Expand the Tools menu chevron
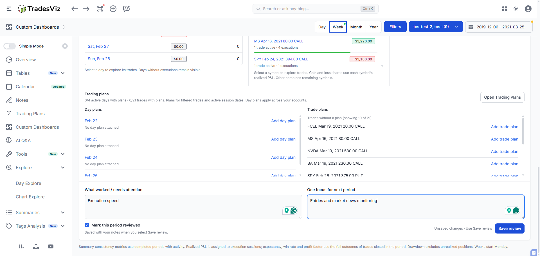The height and width of the screenshot is (256, 540). (63, 154)
